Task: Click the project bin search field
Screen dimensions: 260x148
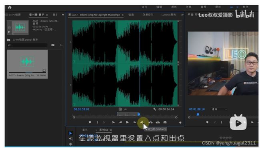Action: [x=27, y=45]
